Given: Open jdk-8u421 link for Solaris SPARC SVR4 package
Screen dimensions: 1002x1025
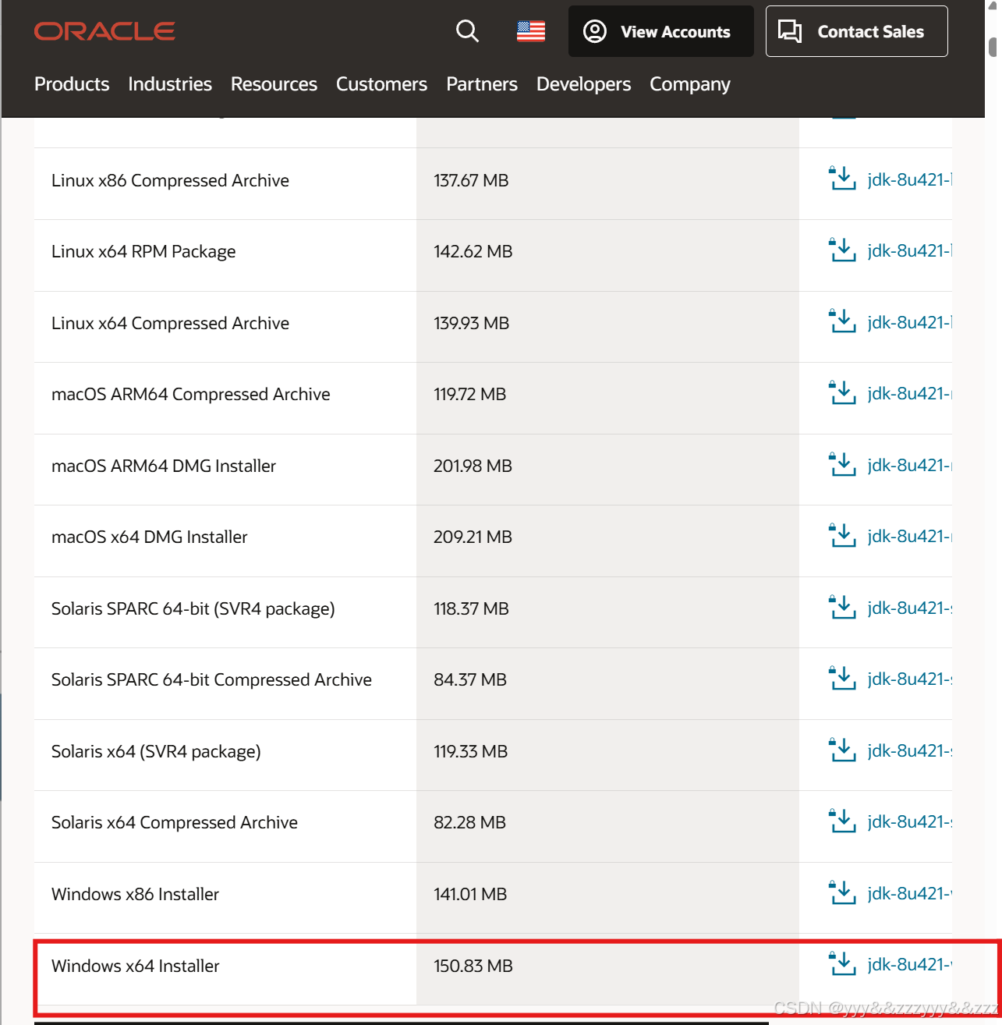Looking at the screenshot, I should [x=910, y=608].
